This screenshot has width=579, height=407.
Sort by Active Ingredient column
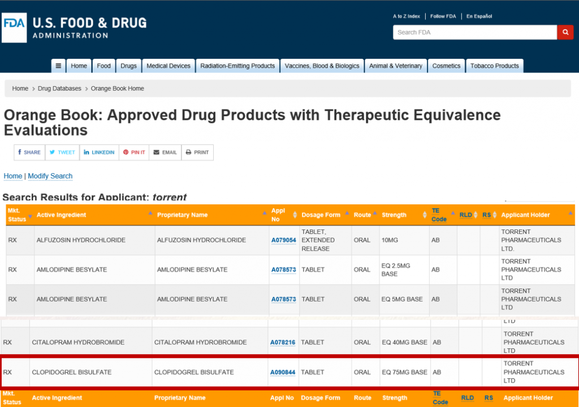tap(94, 215)
